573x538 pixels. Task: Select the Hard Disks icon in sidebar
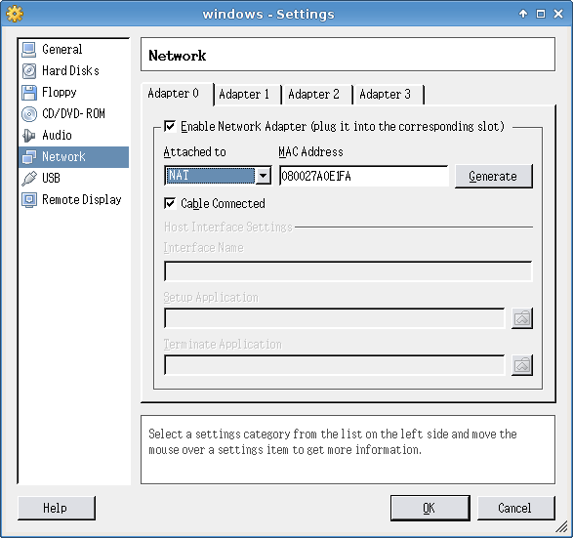(x=29, y=71)
